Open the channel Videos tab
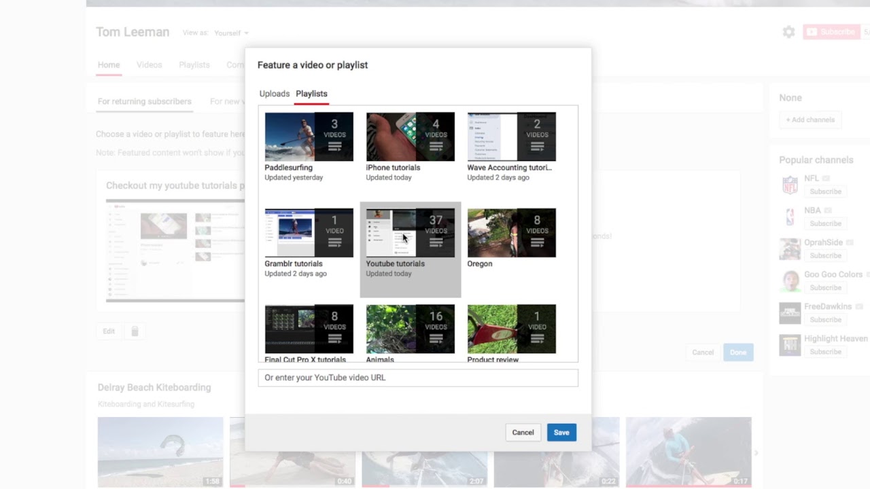The width and height of the screenshot is (870, 489). point(149,65)
